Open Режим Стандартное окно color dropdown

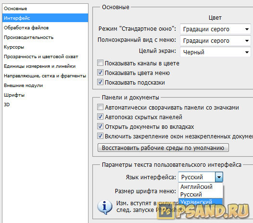click(215, 29)
